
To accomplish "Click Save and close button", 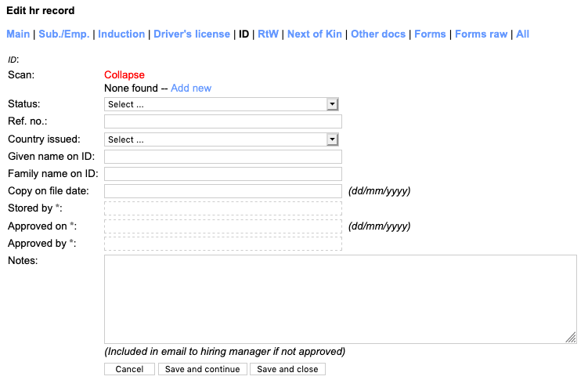I will (287, 369).
